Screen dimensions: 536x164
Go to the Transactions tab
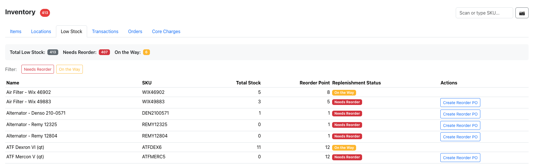click(x=105, y=31)
